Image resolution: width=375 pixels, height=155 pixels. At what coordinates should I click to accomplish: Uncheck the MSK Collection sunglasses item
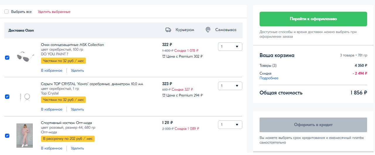click(x=7, y=58)
